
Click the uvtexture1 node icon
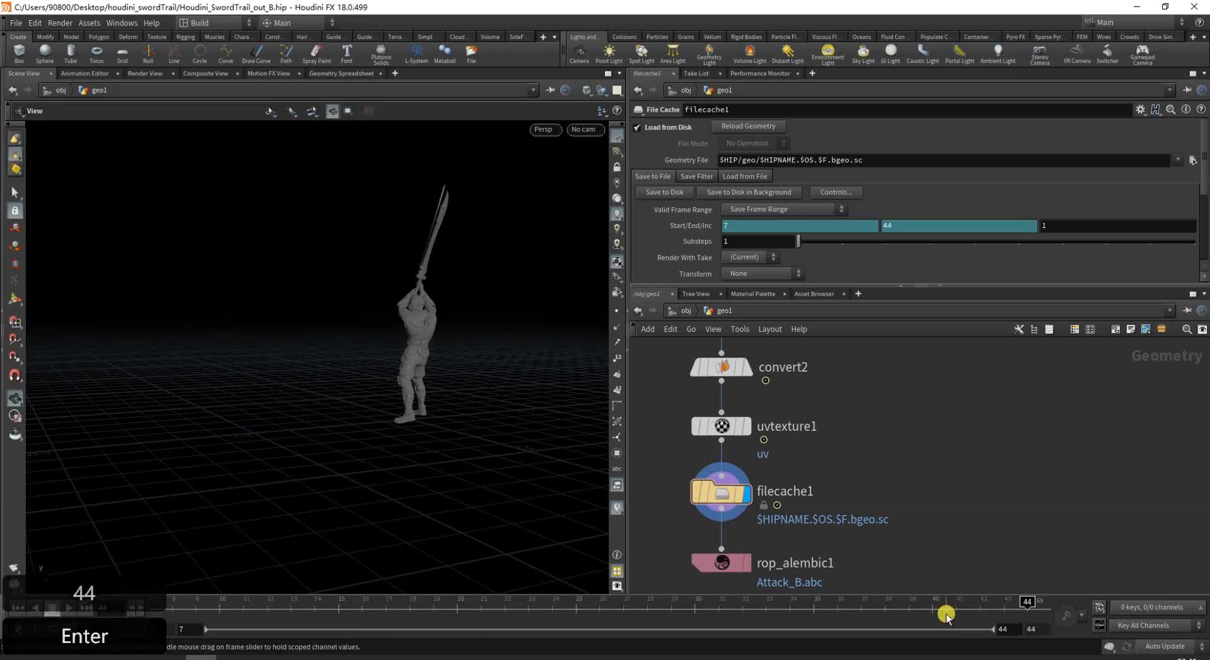pyautogui.click(x=722, y=426)
